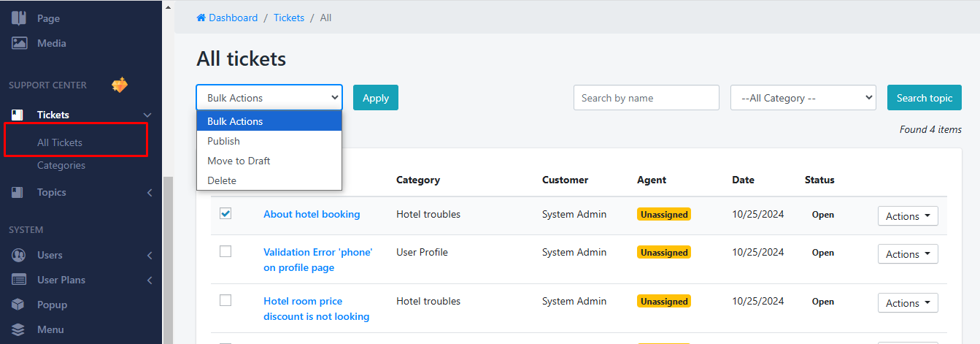Open the All Category filter dropdown
Image resolution: width=980 pixels, height=344 pixels.
click(803, 98)
